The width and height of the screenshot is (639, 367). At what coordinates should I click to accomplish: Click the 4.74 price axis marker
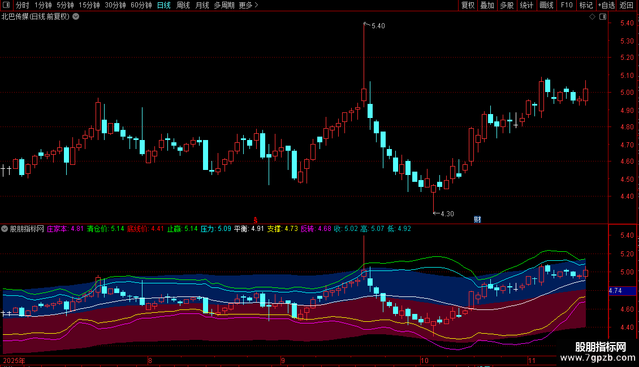(615, 291)
